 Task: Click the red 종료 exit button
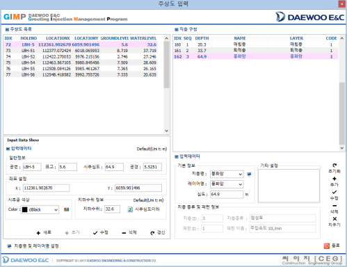pyautogui.click(x=332, y=245)
